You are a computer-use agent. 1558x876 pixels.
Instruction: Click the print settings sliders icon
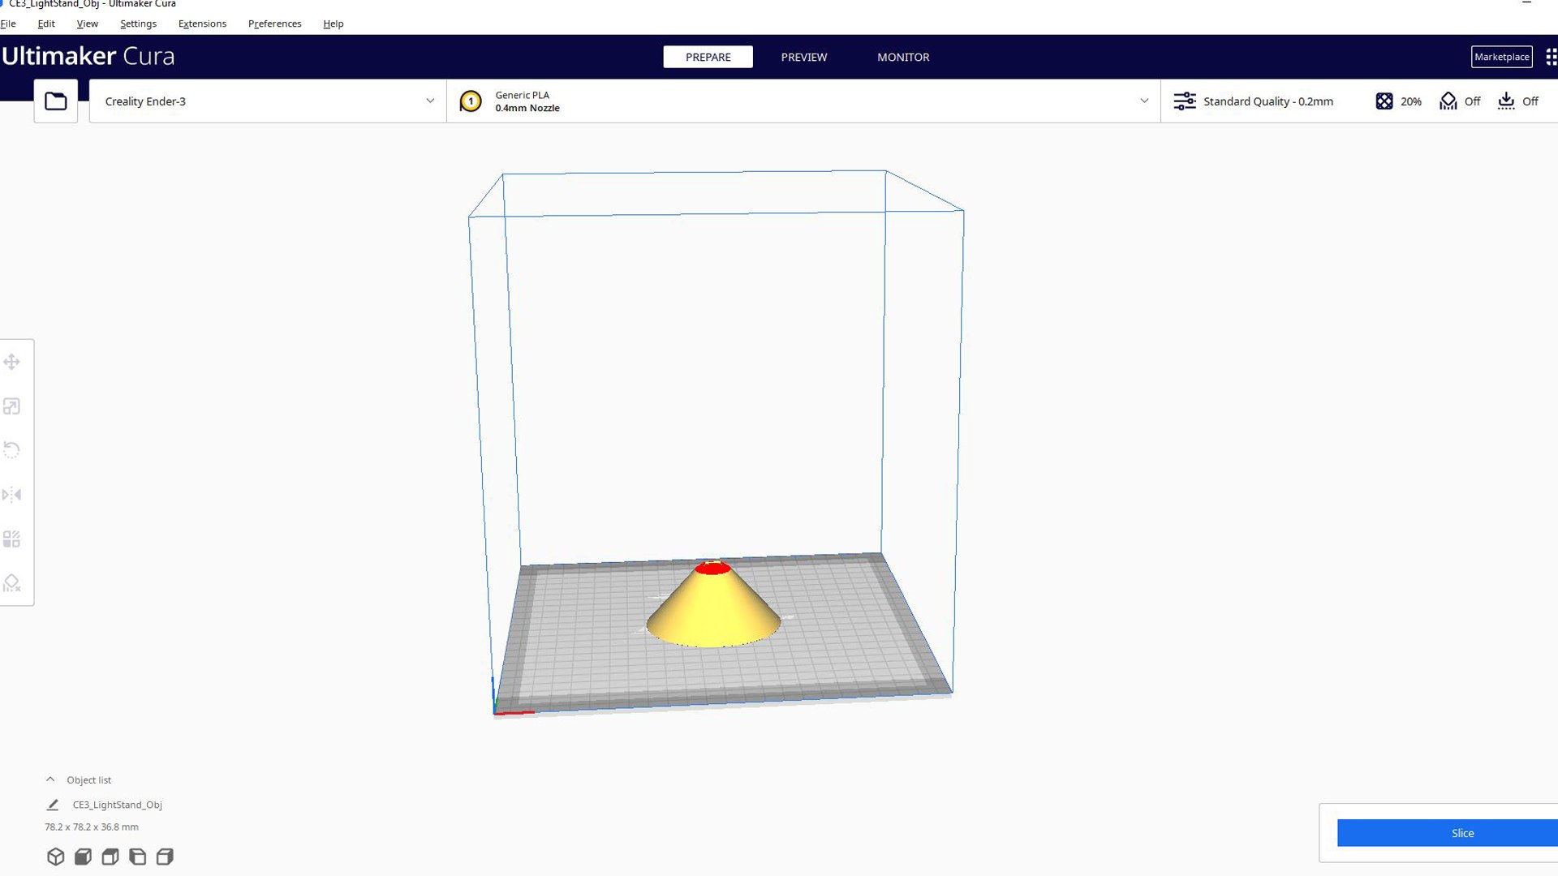click(x=1185, y=101)
